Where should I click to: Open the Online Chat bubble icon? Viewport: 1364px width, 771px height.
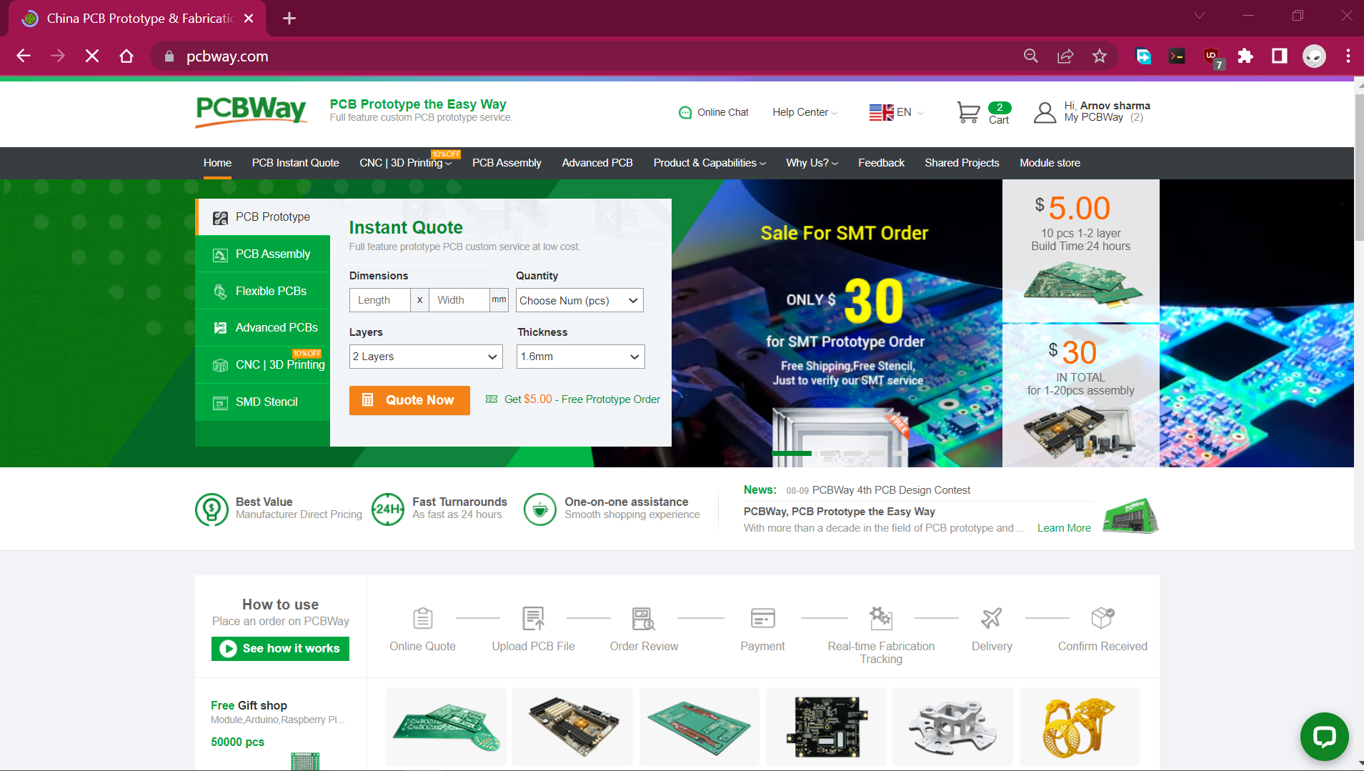click(x=685, y=112)
